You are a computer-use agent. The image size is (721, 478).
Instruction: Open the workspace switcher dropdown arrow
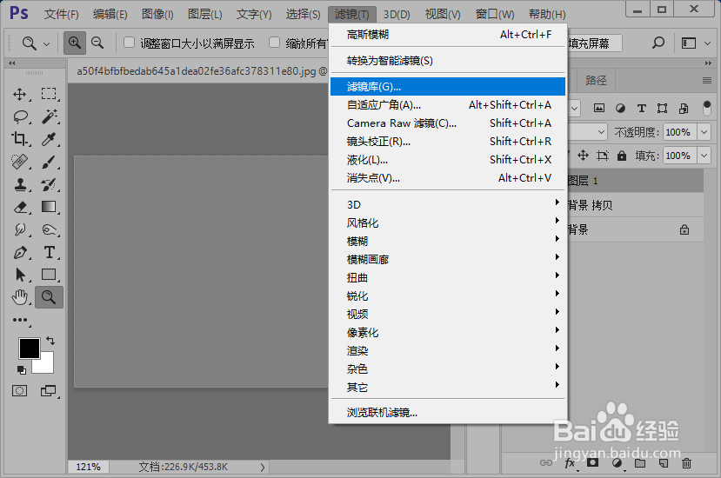point(707,43)
